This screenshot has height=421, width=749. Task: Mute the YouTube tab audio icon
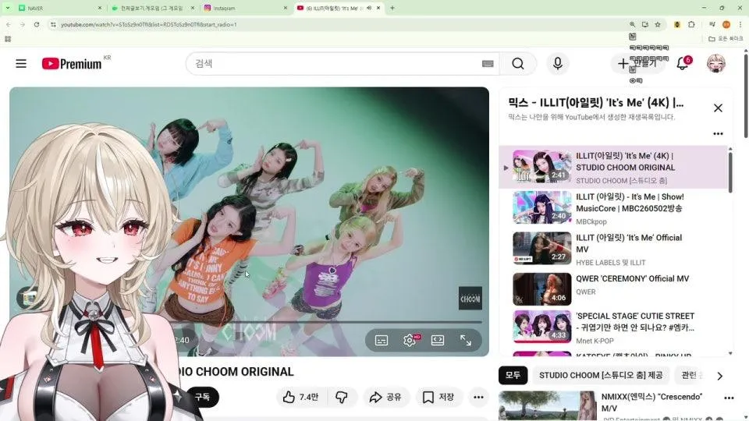[x=369, y=8]
